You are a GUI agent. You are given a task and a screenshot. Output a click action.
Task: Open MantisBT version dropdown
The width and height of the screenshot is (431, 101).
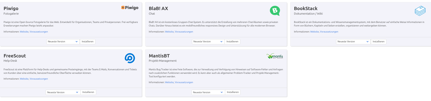[208, 92]
